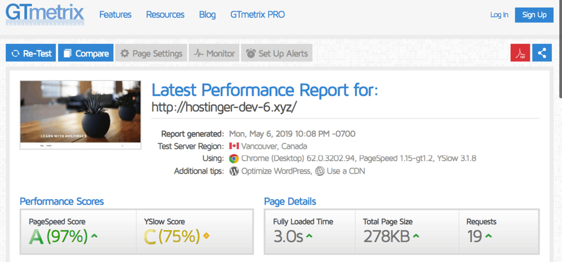
Task: Click the GTmetrix logo
Action: coord(45,14)
